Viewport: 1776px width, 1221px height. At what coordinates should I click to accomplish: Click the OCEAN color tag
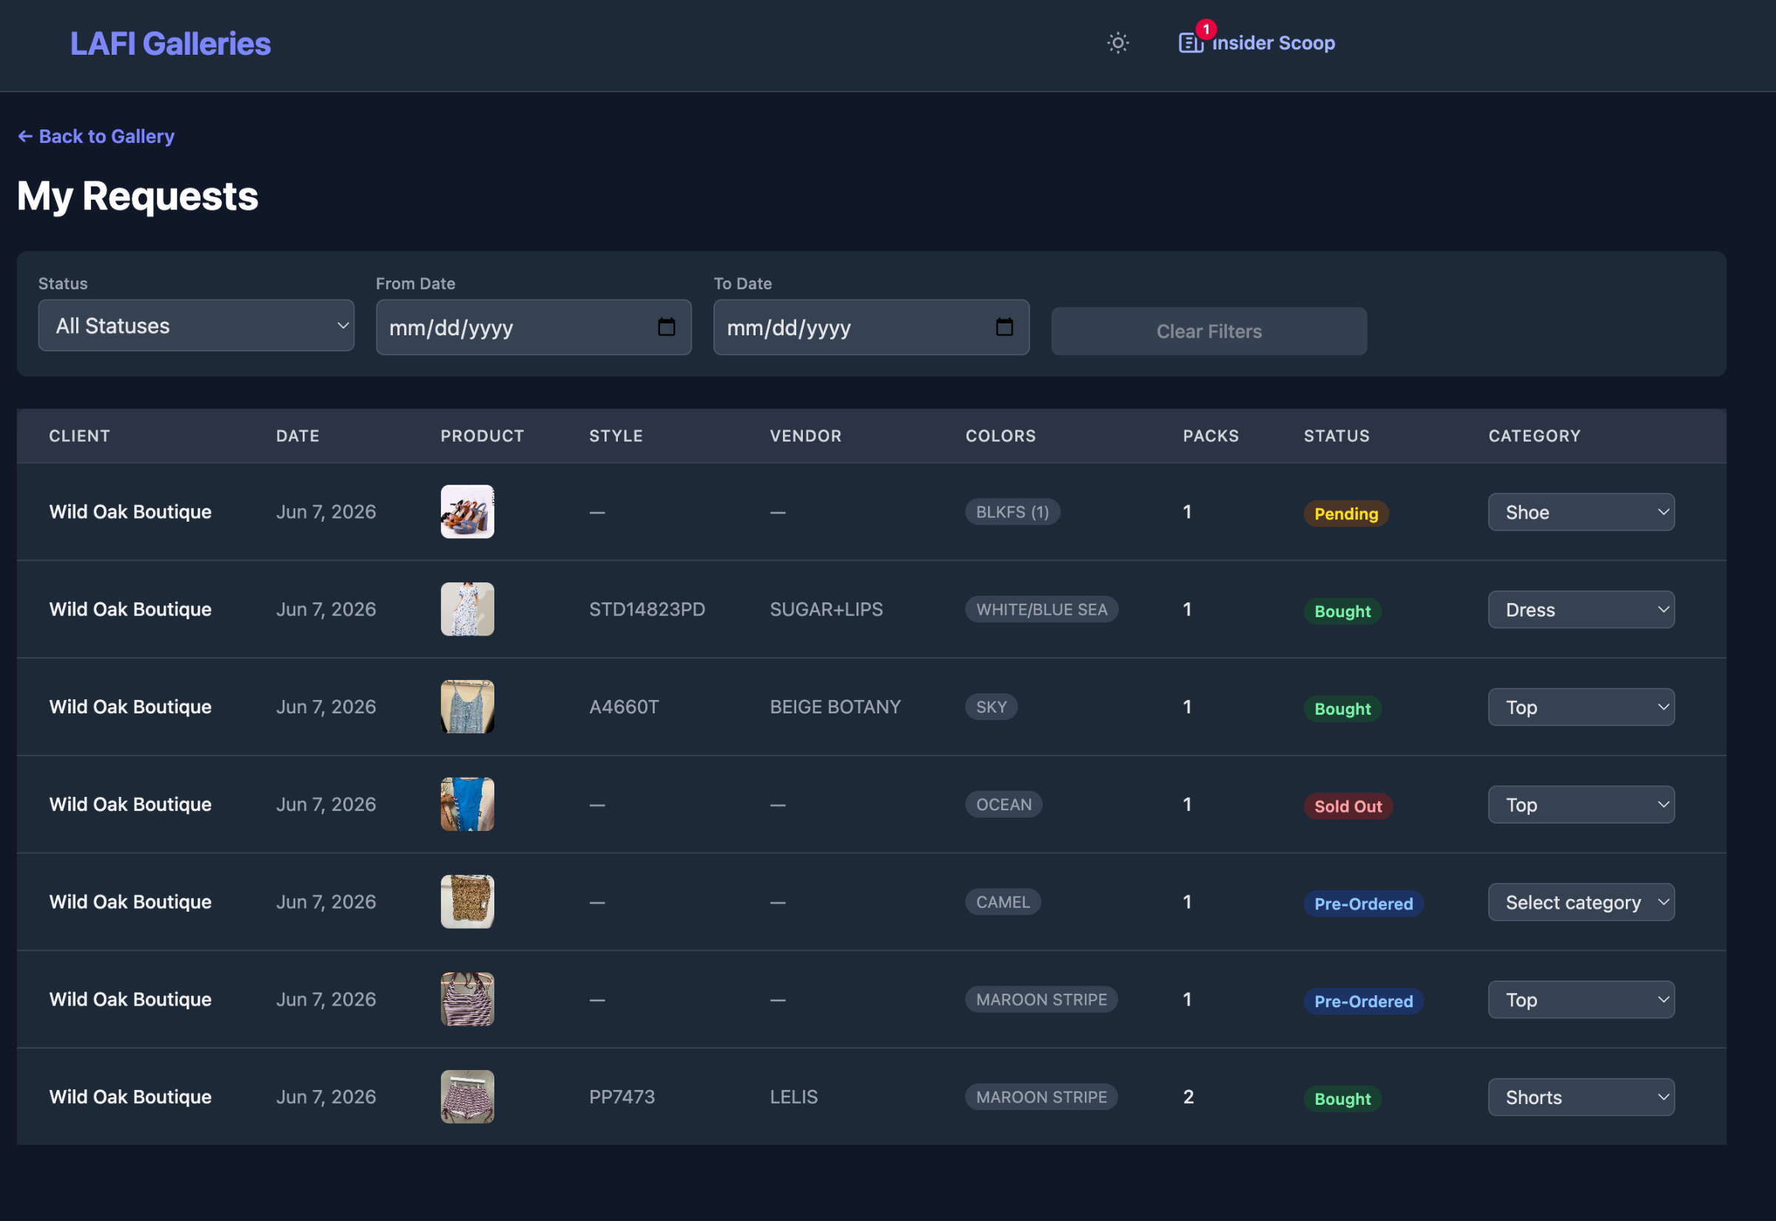pyautogui.click(x=1003, y=804)
